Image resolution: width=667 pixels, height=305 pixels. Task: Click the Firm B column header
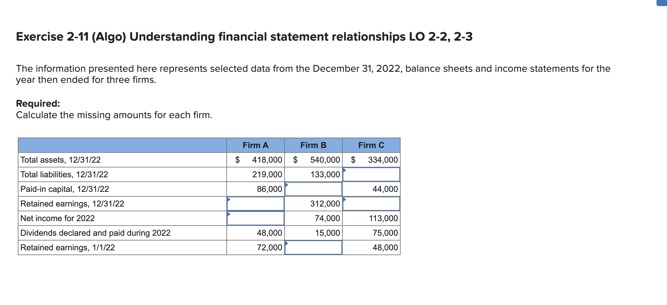(313, 145)
